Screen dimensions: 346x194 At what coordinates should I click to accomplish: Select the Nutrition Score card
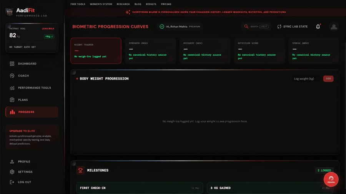coord(259,51)
